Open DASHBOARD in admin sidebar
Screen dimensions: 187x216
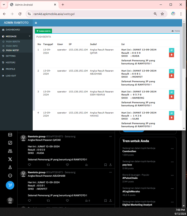point(13,30)
